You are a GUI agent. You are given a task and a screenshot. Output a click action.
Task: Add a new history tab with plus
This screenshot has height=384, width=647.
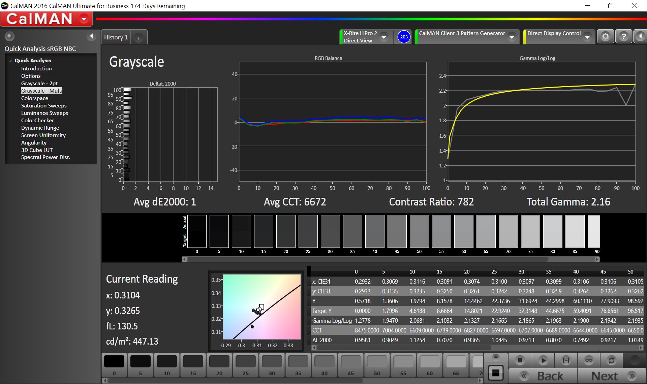click(138, 38)
